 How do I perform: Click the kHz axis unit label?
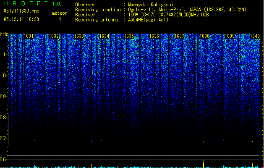point(4,34)
